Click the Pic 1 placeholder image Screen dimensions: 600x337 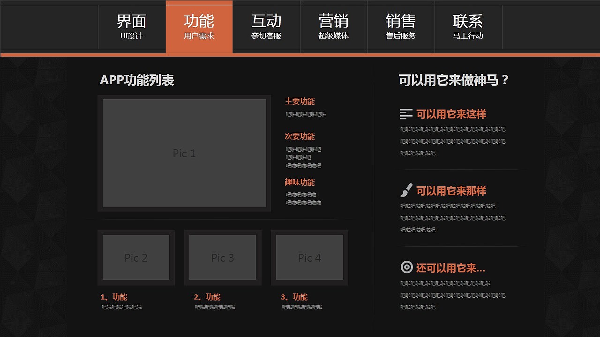coord(184,153)
